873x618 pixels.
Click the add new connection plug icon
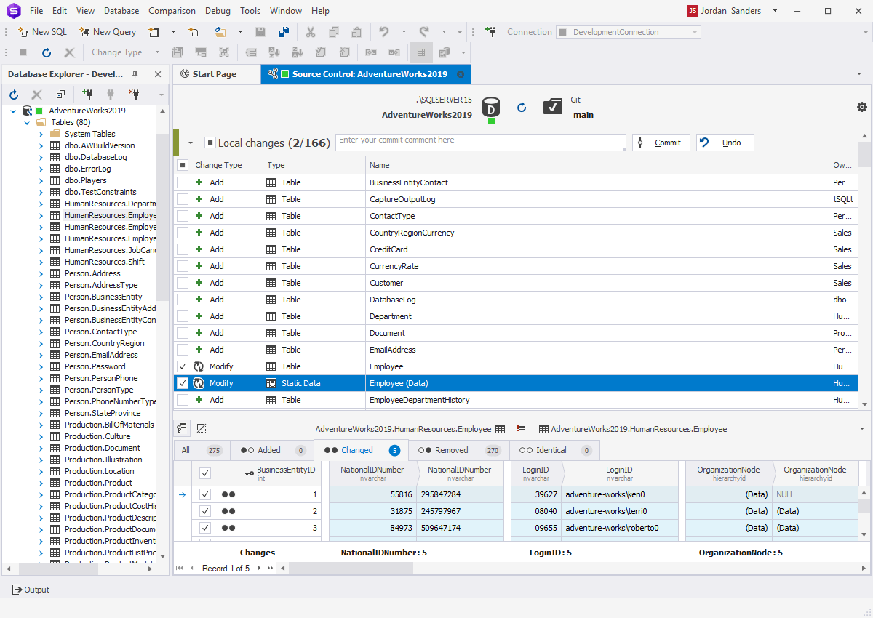(x=87, y=95)
